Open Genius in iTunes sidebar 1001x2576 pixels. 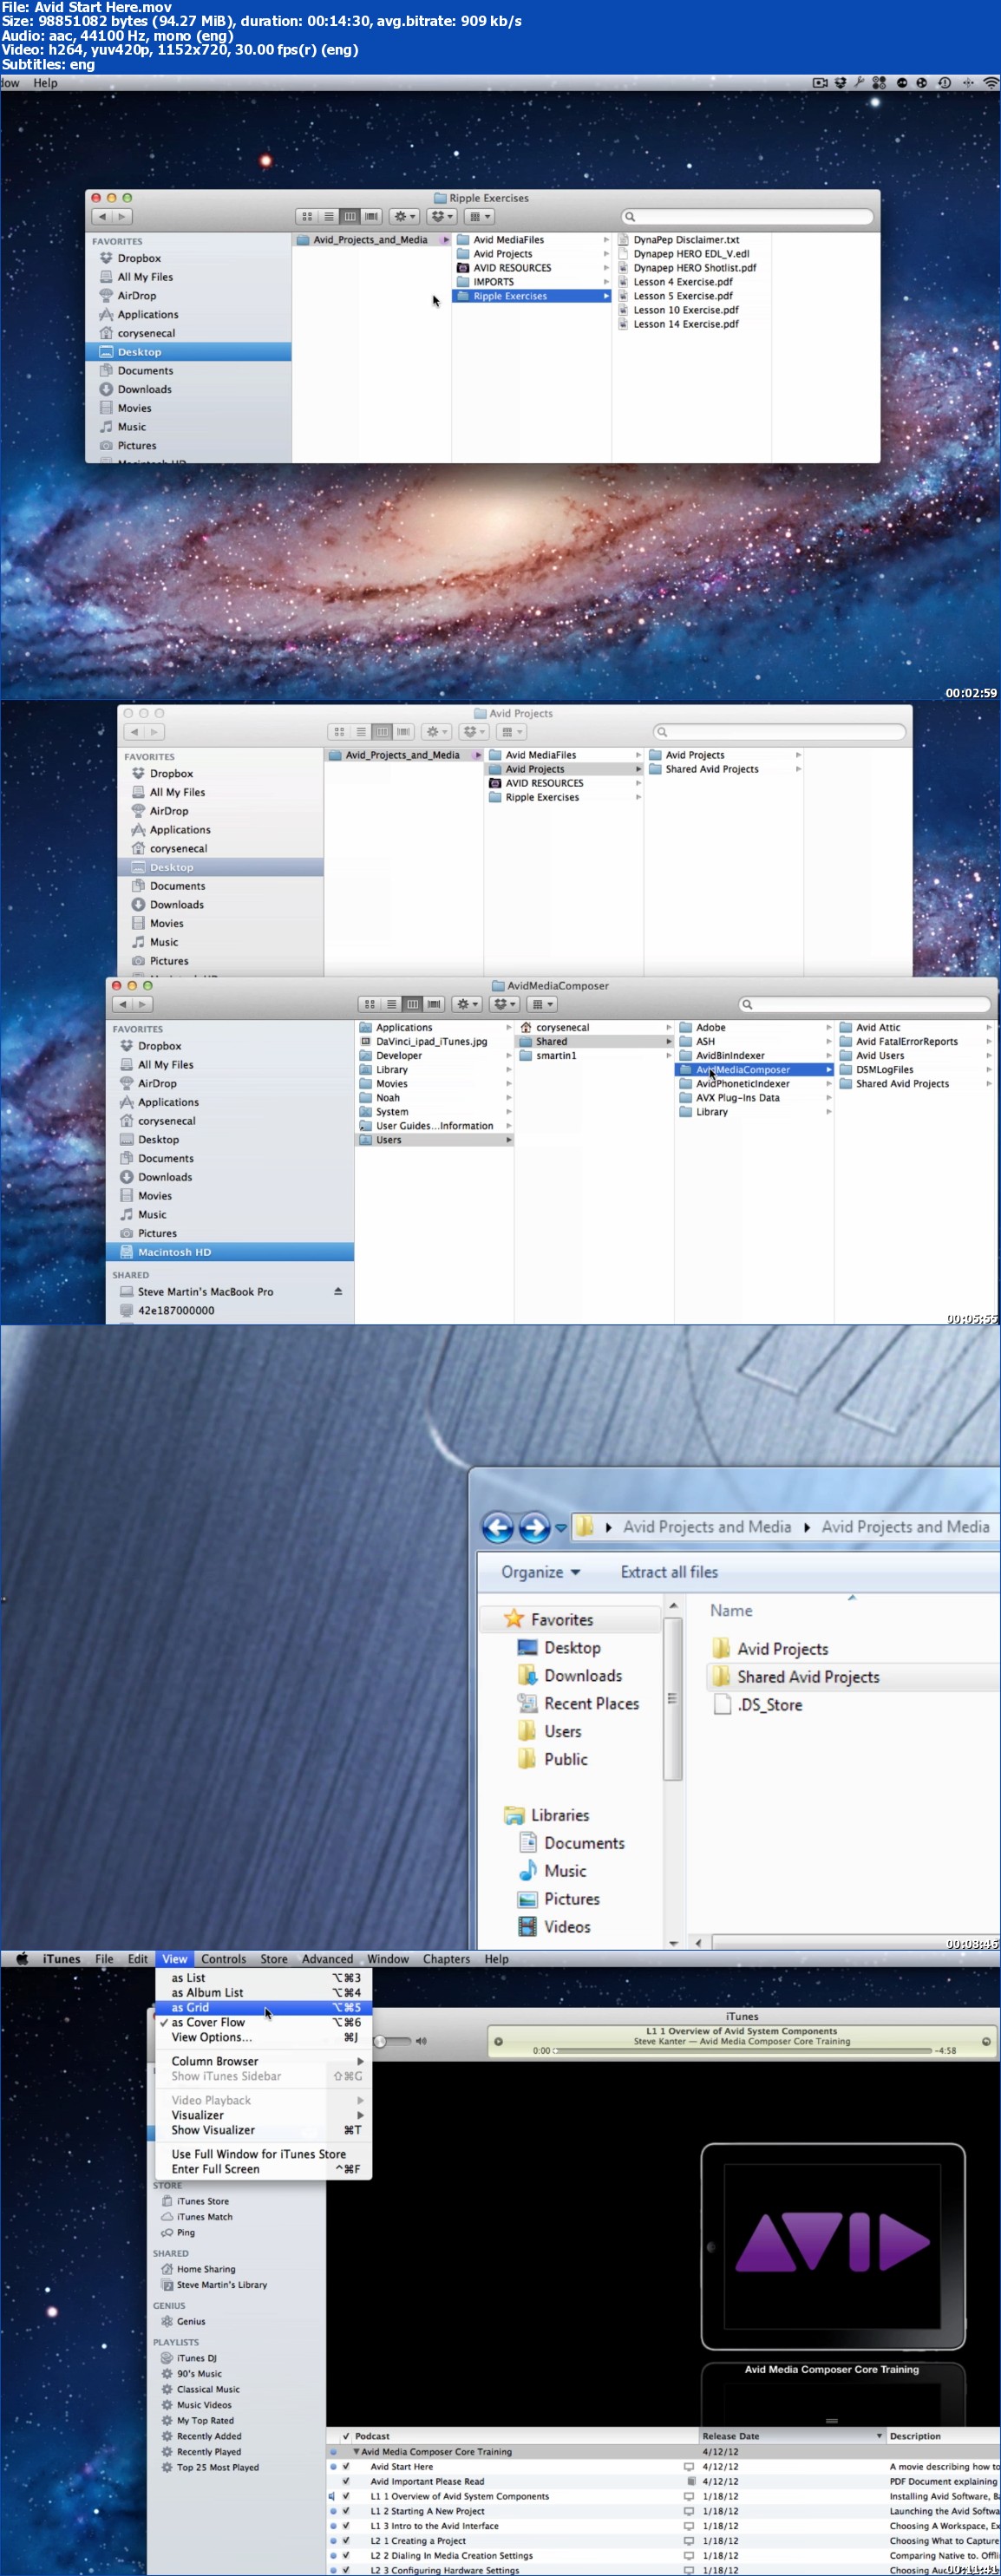point(183,2321)
